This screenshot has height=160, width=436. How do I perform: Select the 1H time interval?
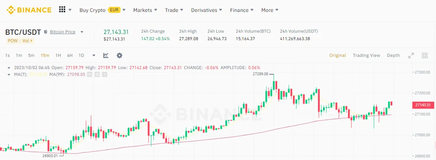(x=58, y=55)
